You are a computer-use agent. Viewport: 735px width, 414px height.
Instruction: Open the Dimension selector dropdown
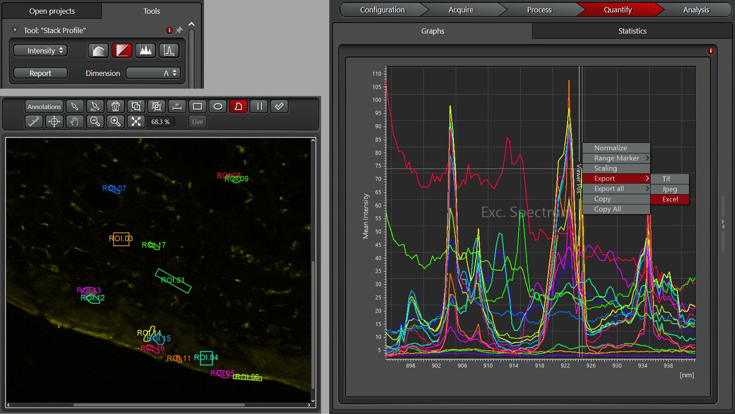153,73
